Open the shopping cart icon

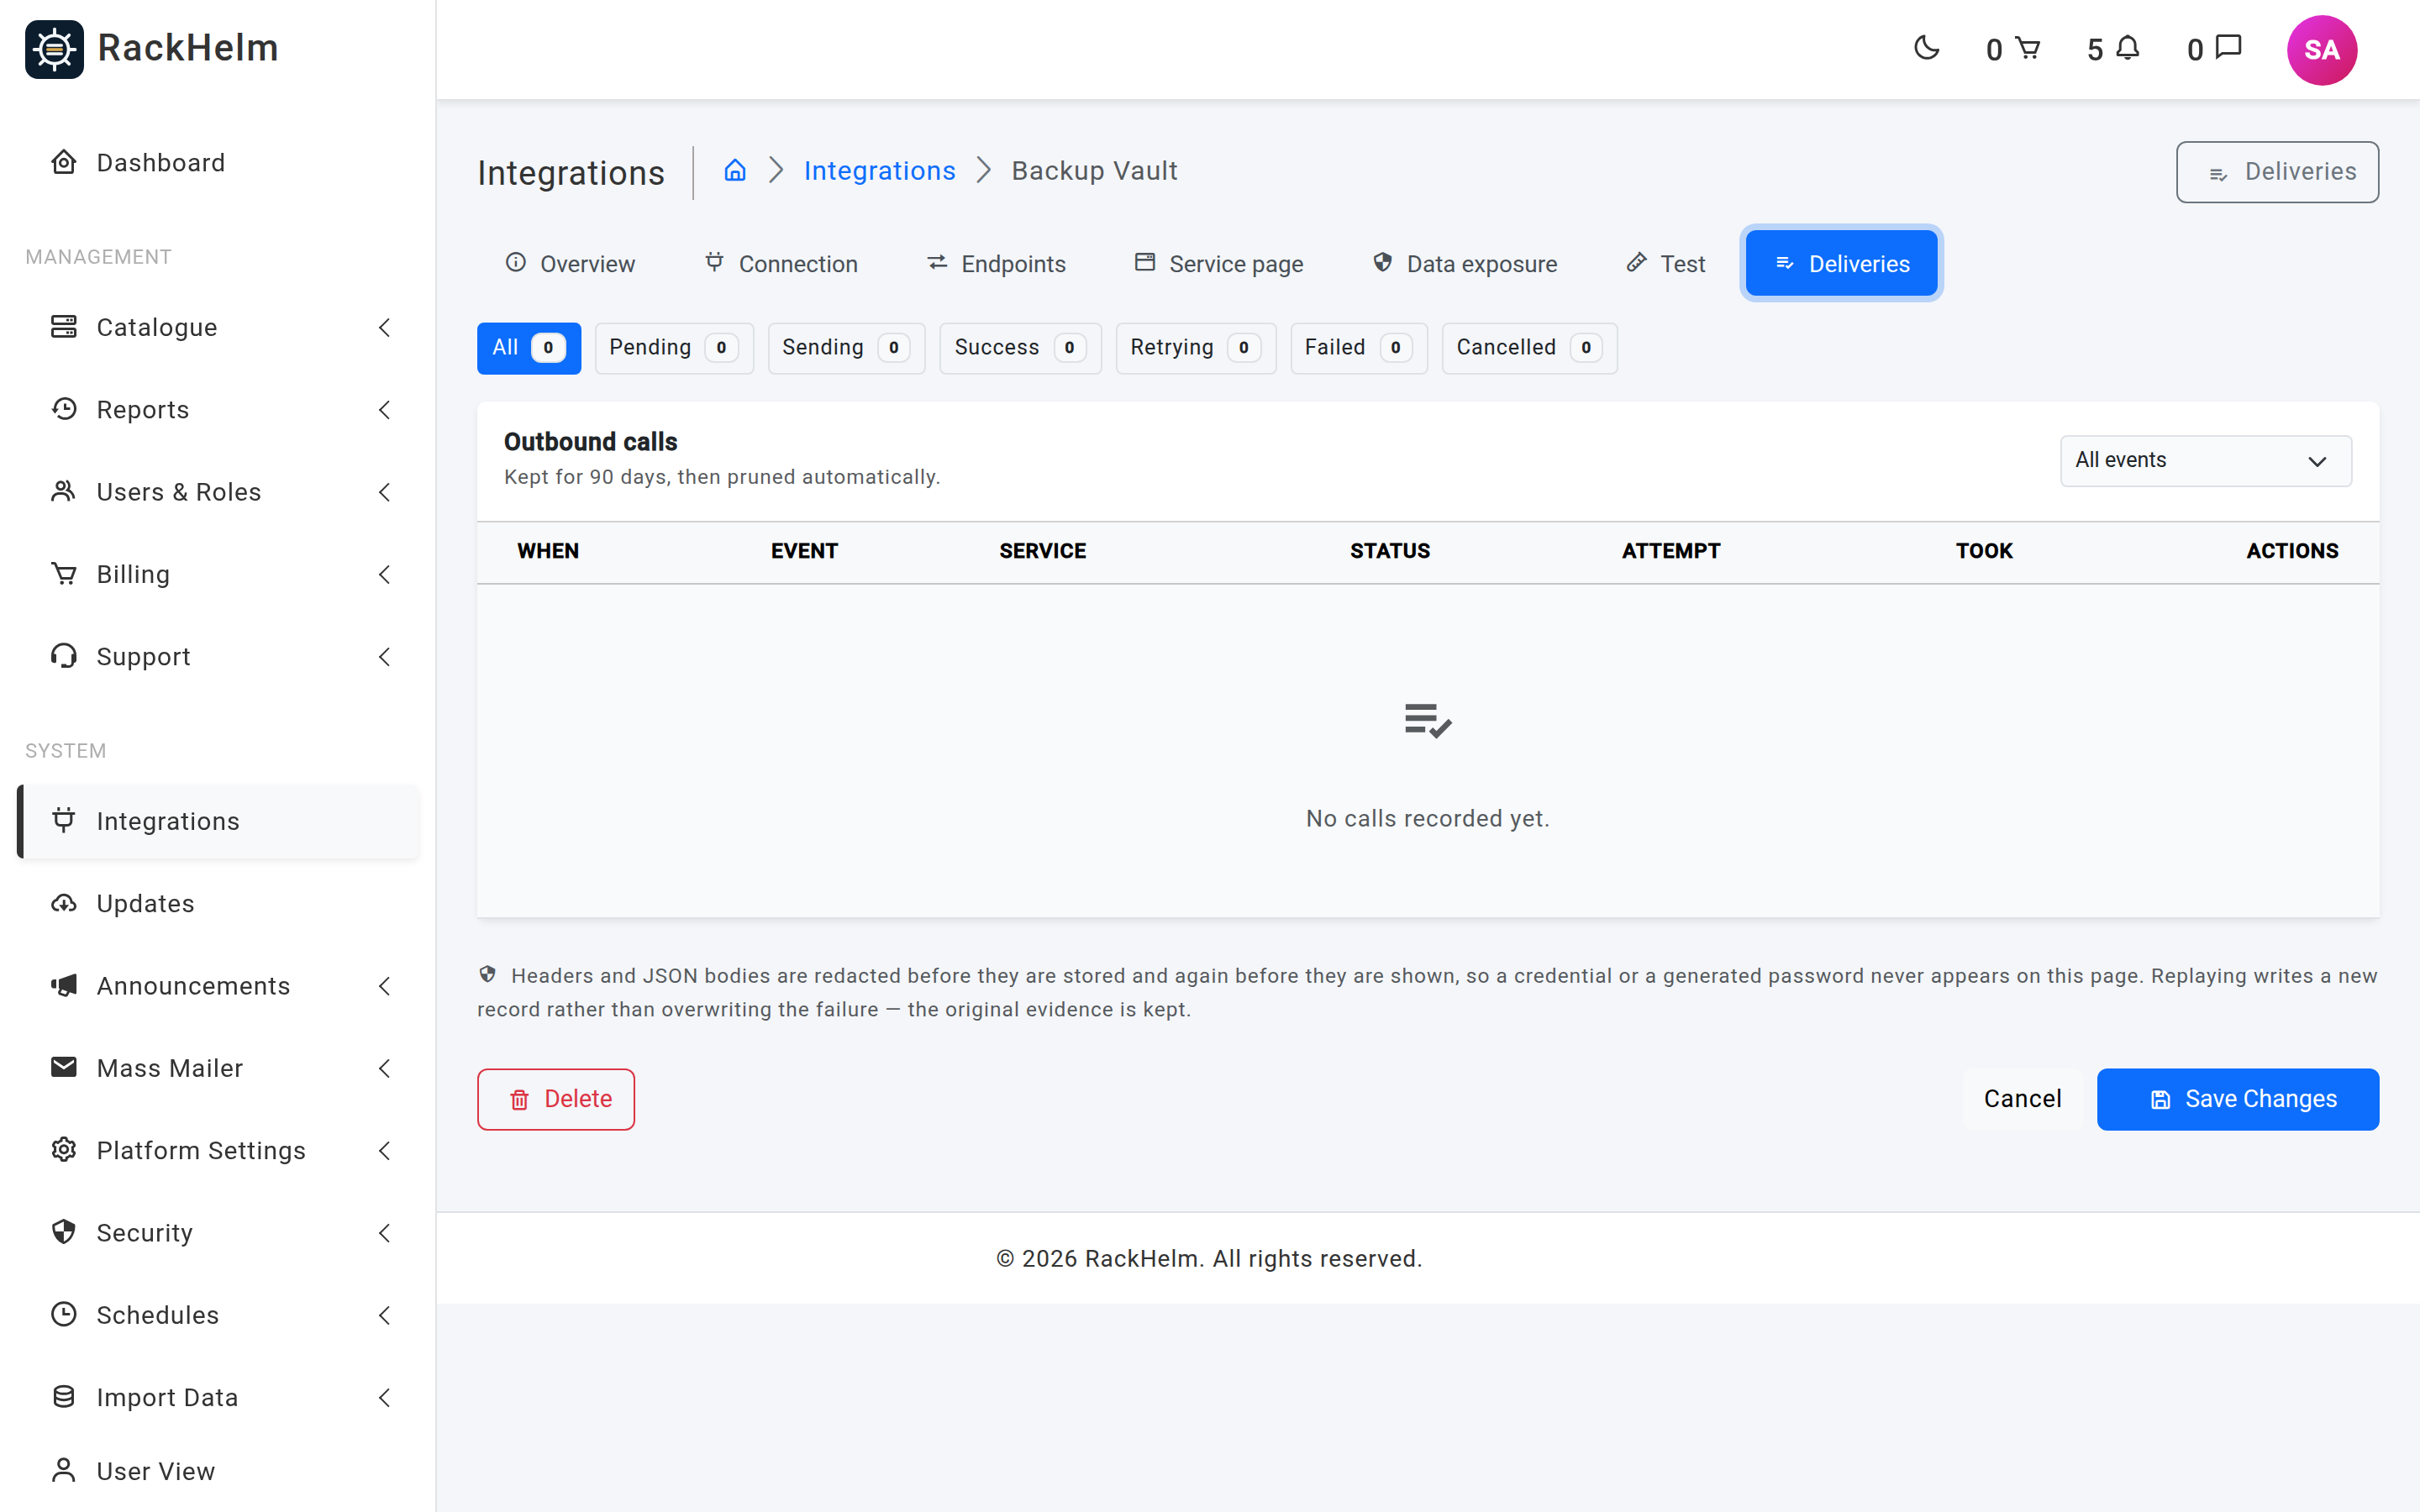coord(2027,48)
